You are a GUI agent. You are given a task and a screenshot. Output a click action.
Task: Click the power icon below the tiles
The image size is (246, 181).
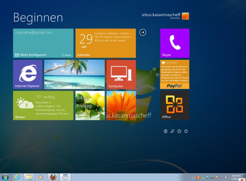(186, 131)
